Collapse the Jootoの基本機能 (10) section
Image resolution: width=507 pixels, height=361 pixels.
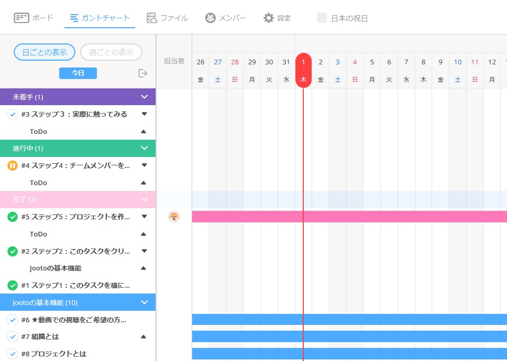click(x=145, y=302)
